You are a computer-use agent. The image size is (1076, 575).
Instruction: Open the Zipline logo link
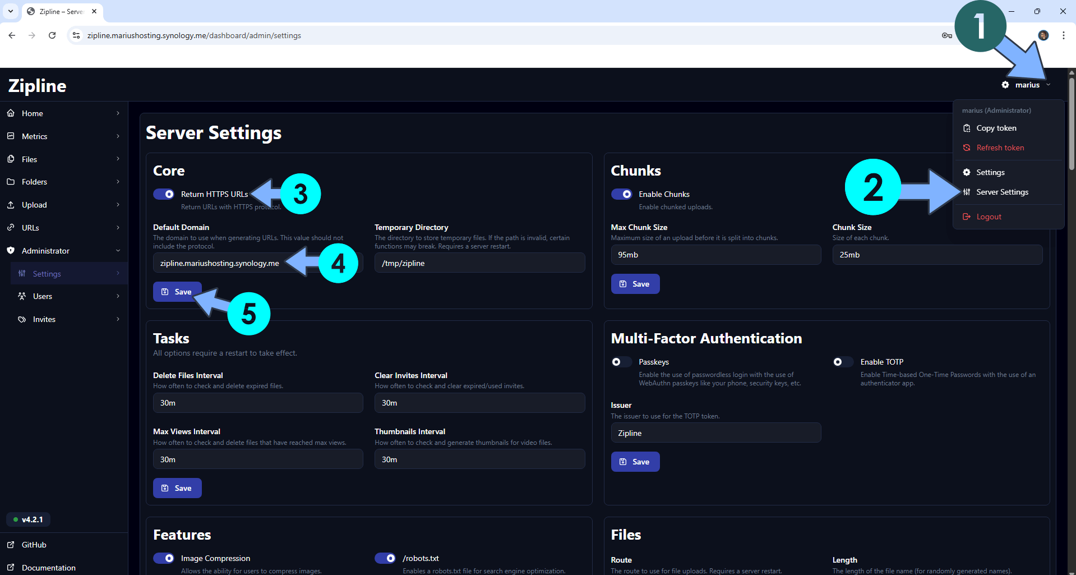tap(38, 85)
